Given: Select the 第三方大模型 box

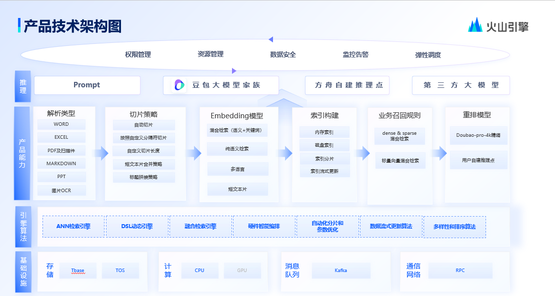Looking at the screenshot, I should (461, 85).
